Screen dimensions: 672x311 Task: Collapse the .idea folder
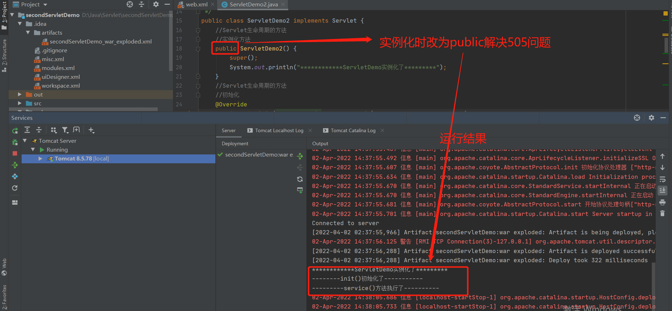20,24
